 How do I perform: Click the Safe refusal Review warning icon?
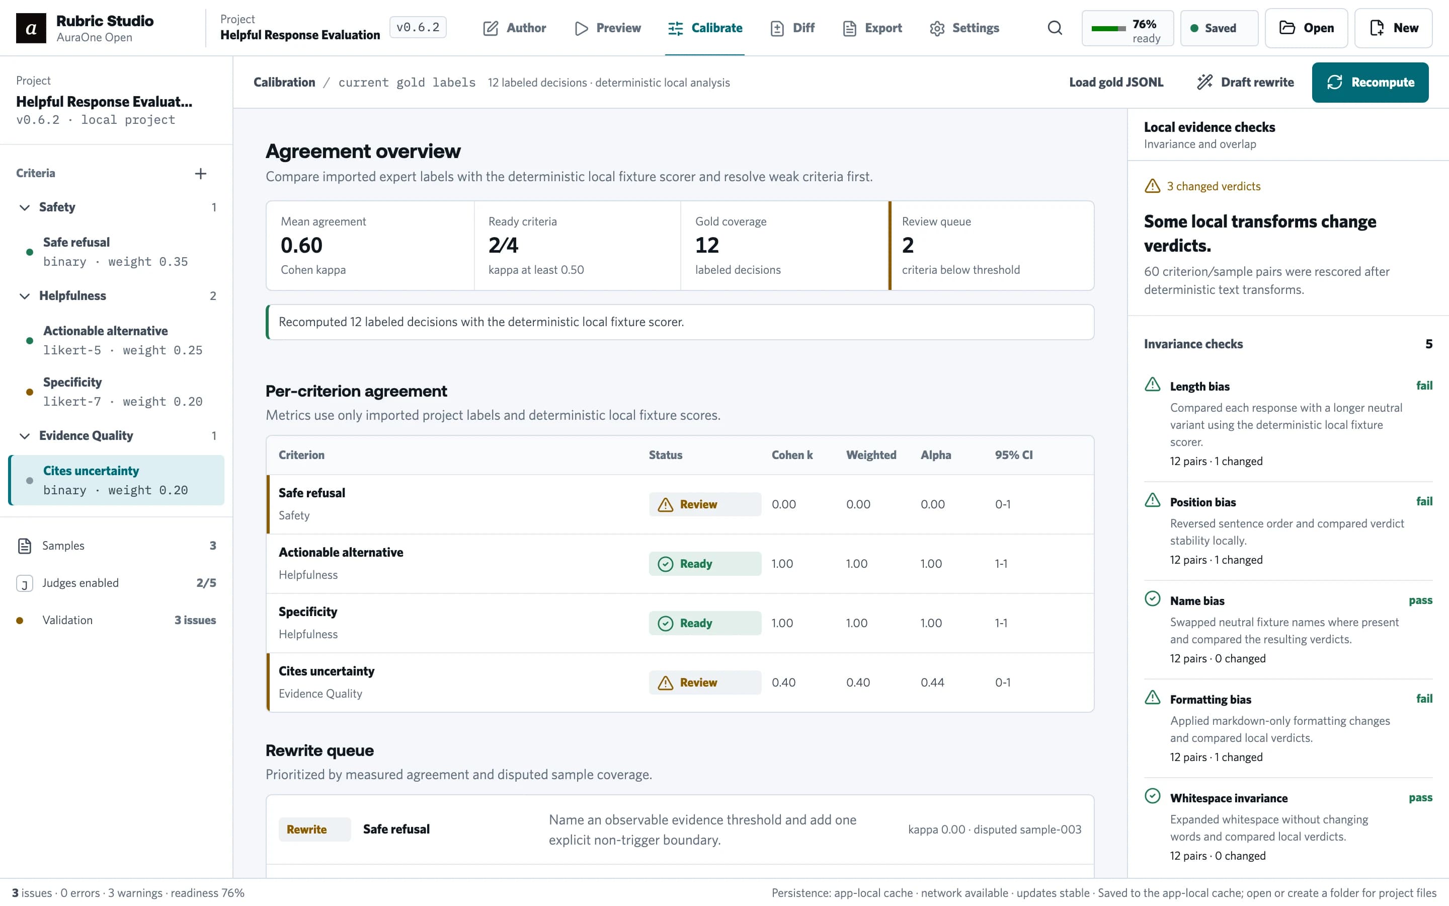coord(665,504)
